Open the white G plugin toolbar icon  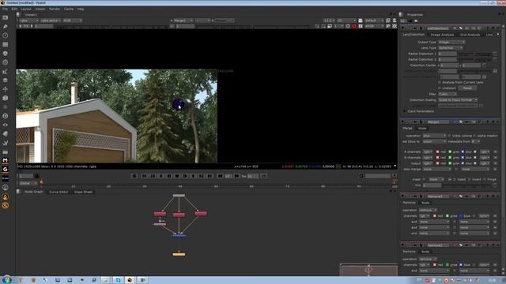point(6,169)
